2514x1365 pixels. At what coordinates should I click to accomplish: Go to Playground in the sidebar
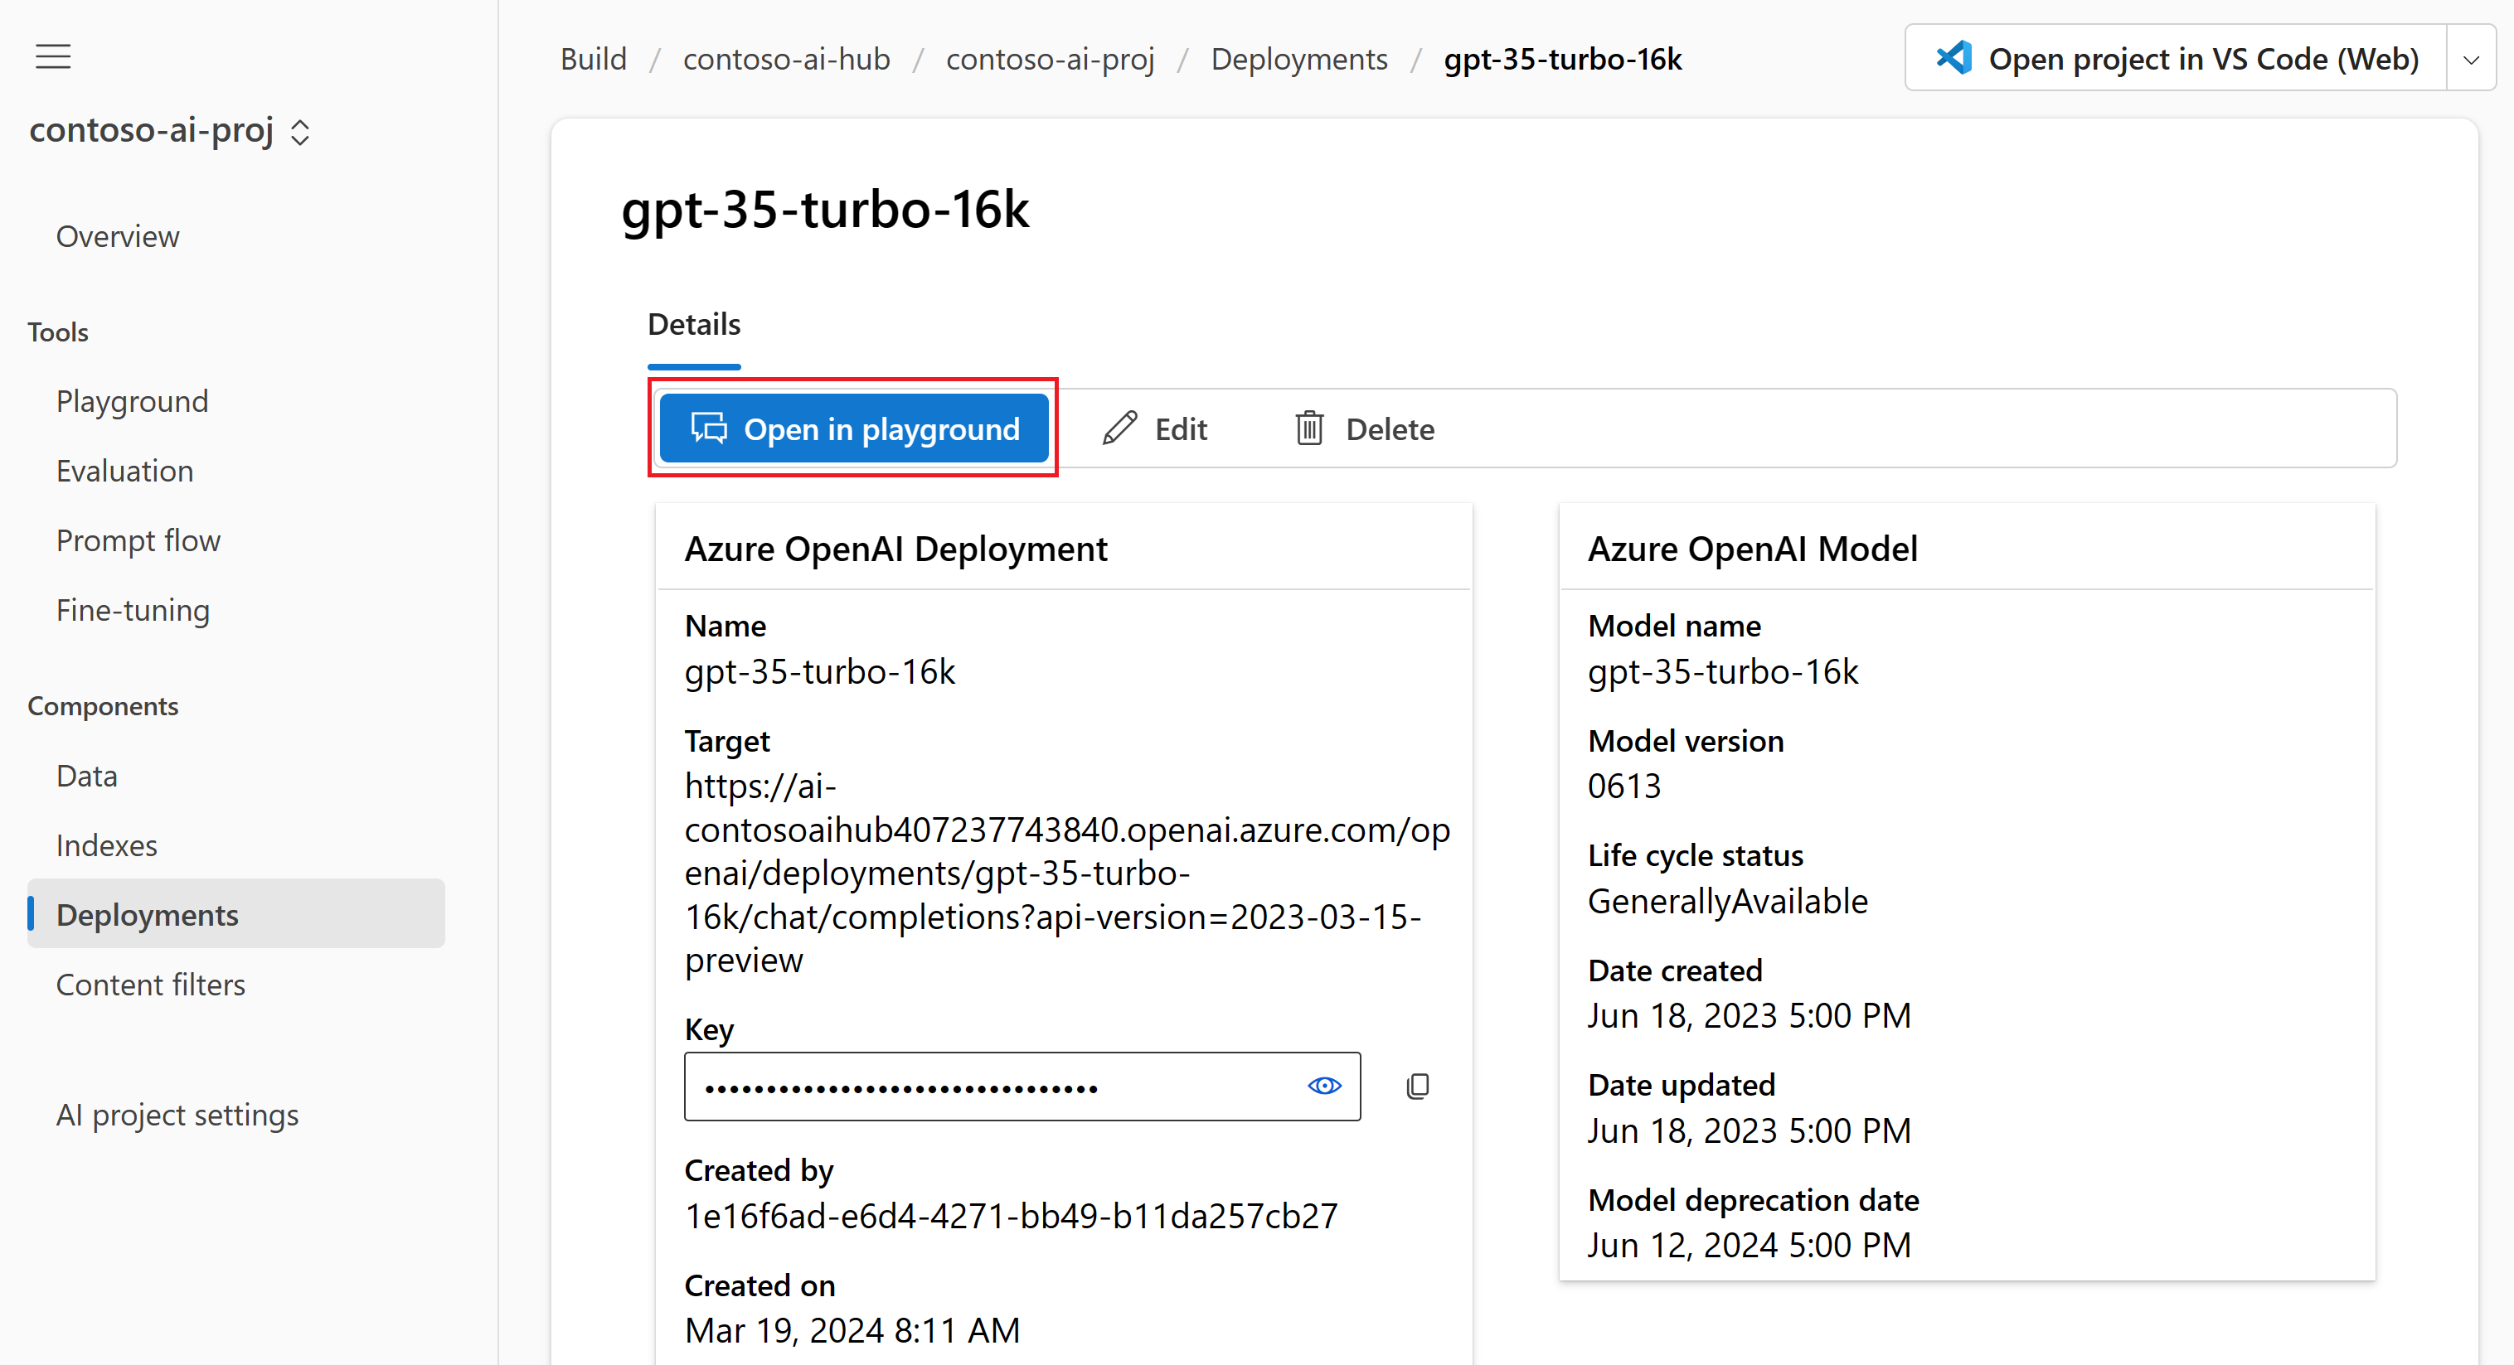coord(133,401)
